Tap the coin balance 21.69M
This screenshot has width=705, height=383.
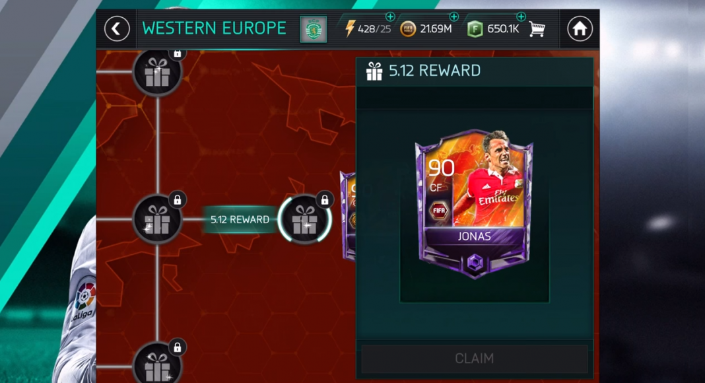click(436, 29)
